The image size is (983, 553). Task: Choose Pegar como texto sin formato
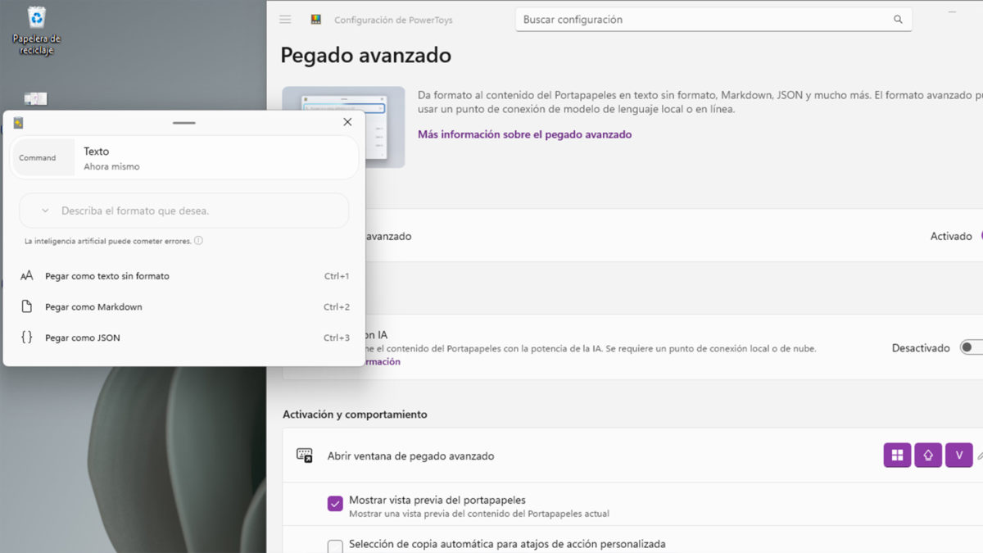[184, 276]
